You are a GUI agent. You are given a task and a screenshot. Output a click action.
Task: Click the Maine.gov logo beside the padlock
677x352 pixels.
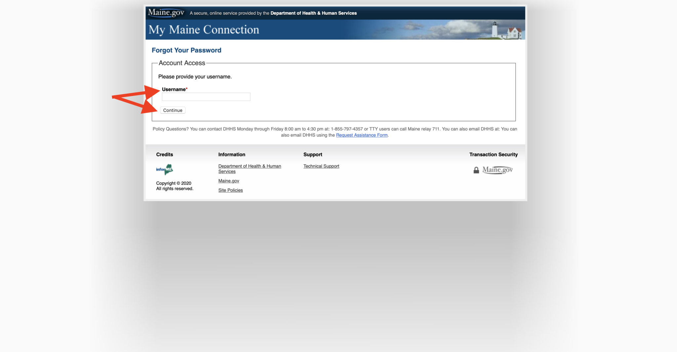[498, 170]
